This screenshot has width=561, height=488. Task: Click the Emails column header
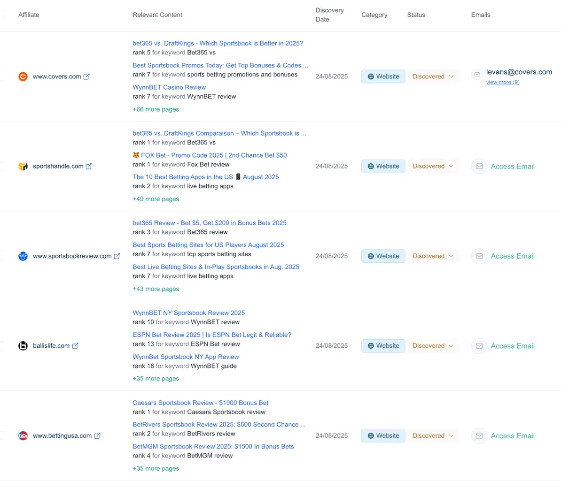(481, 15)
